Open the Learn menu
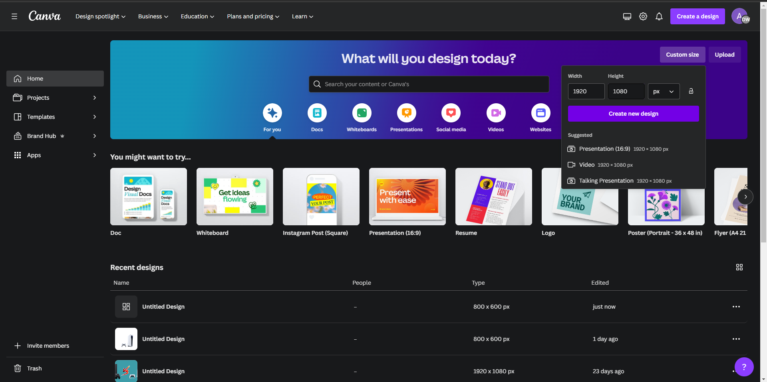The width and height of the screenshot is (767, 382). point(302,16)
